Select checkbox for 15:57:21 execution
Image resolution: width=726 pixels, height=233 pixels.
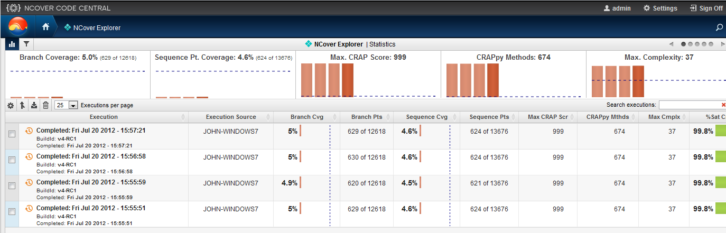12,135
